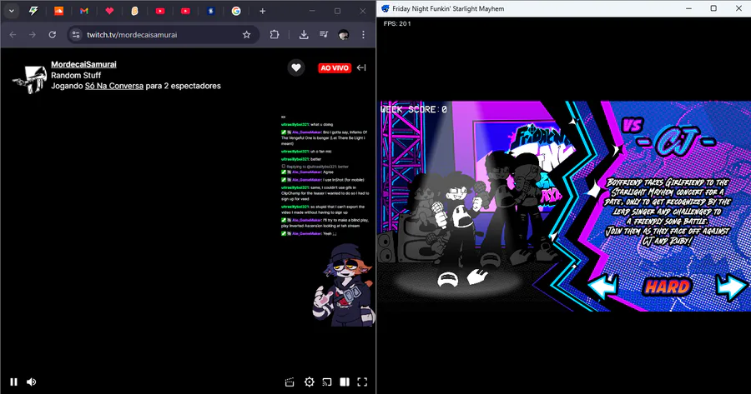Screen dimensions: 751x394
Task: Click the AO VIVO live badge
Action: click(x=335, y=68)
